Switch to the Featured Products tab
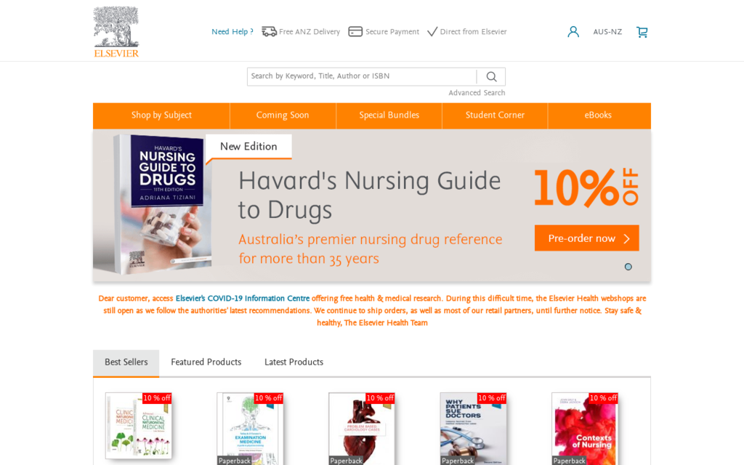Viewport: 744px width, 465px height. 206,362
